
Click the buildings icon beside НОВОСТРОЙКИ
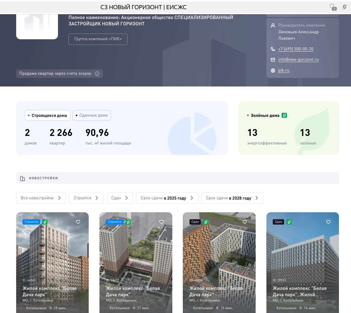coord(22,178)
